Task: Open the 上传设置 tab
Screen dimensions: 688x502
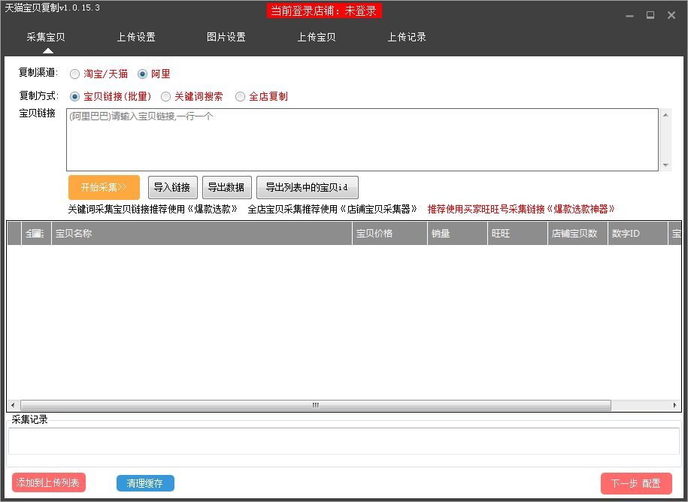Action: 136,38
